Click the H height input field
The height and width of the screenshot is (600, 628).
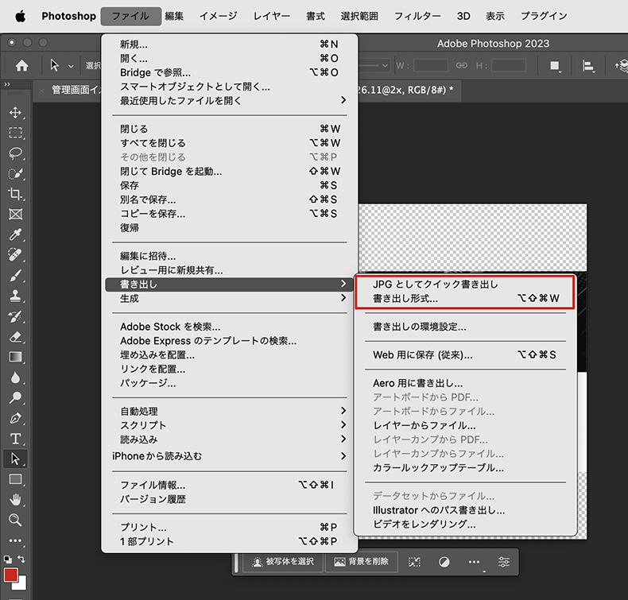coord(509,65)
